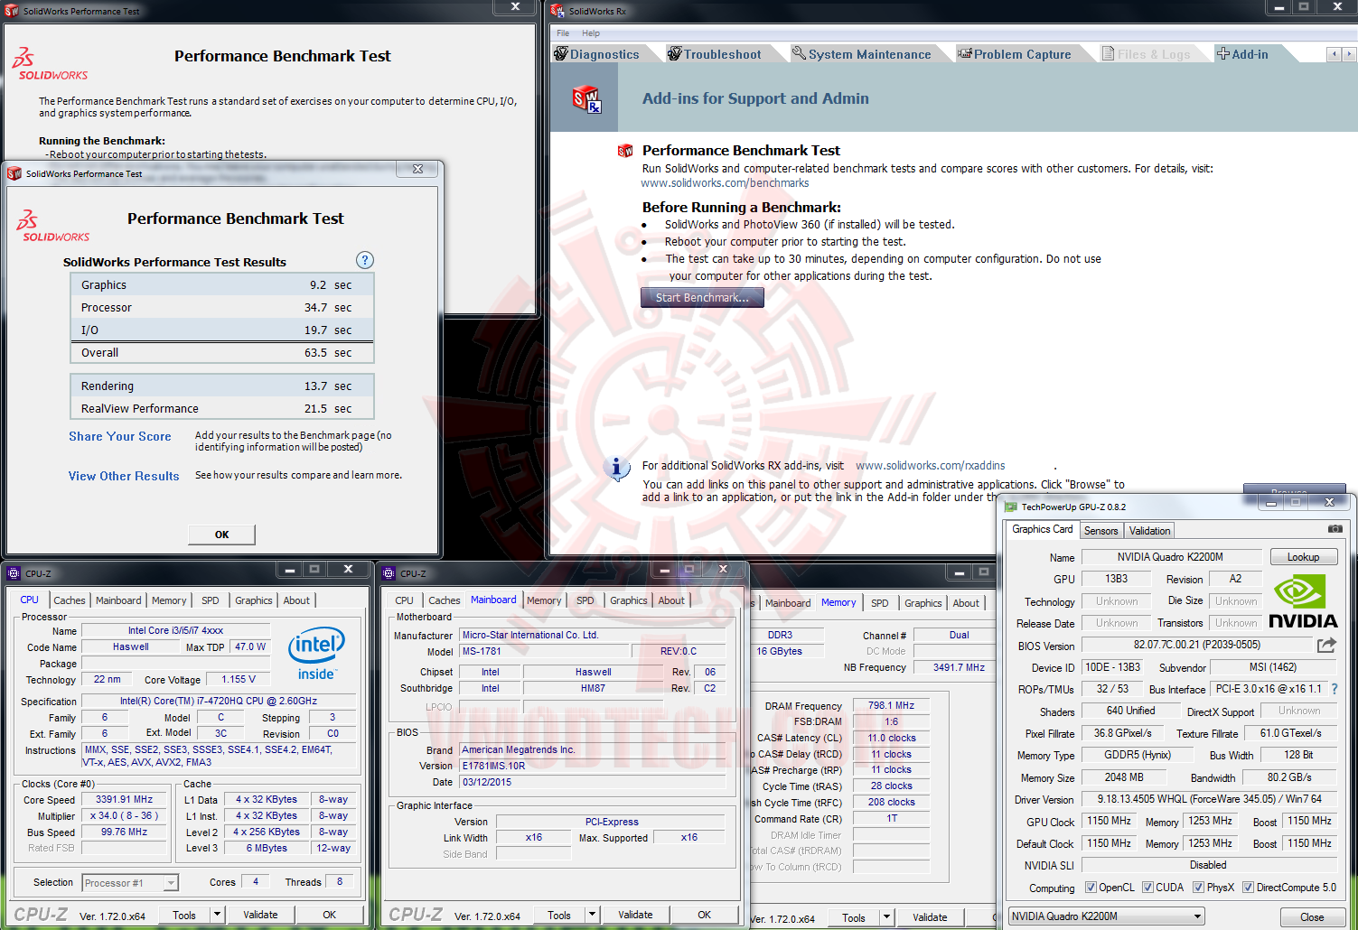Viewport: 1358px width, 930px height.
Task: Switch to the Sensors tab in GPU-Z
Action: coord(1100,531)
